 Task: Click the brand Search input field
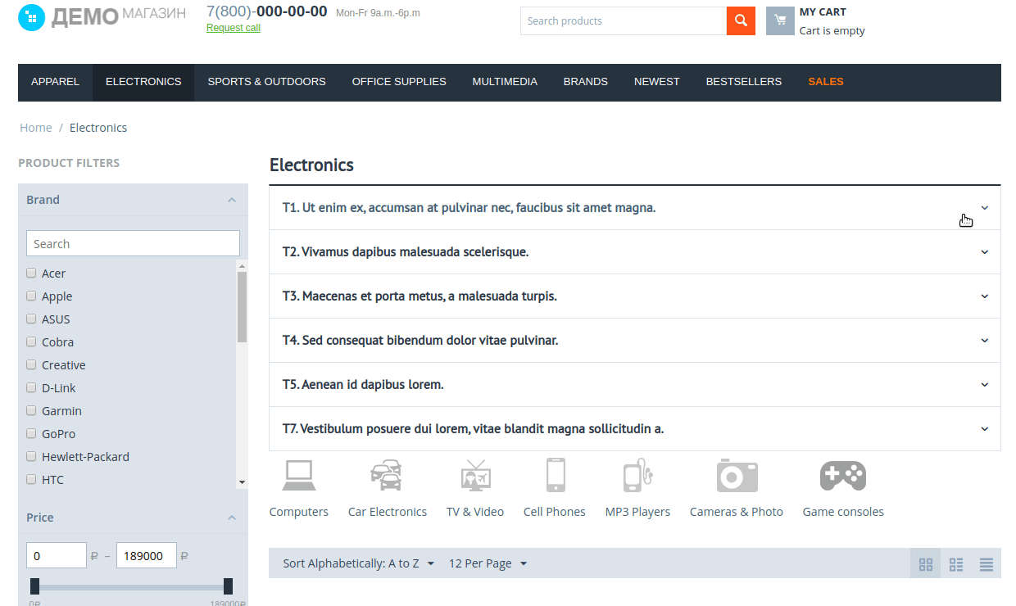(x=133, y=243)
